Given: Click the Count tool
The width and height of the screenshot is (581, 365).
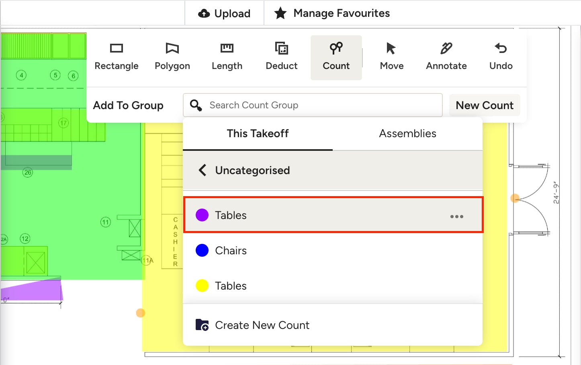Looking at the screenshot, I should pos(336,57).
